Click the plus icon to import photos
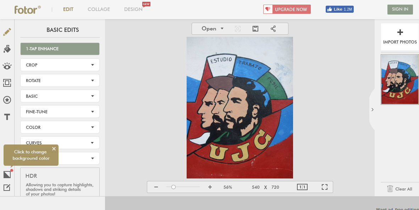Screen dimensions: 419x210 (x=400, y=32)
